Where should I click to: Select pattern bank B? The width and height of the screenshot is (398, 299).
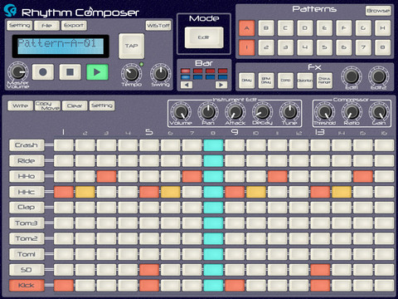pos(266,28)
